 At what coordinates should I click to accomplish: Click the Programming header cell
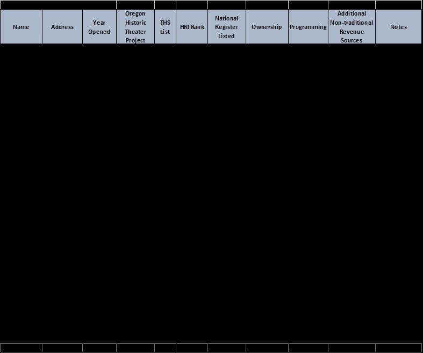308,27
